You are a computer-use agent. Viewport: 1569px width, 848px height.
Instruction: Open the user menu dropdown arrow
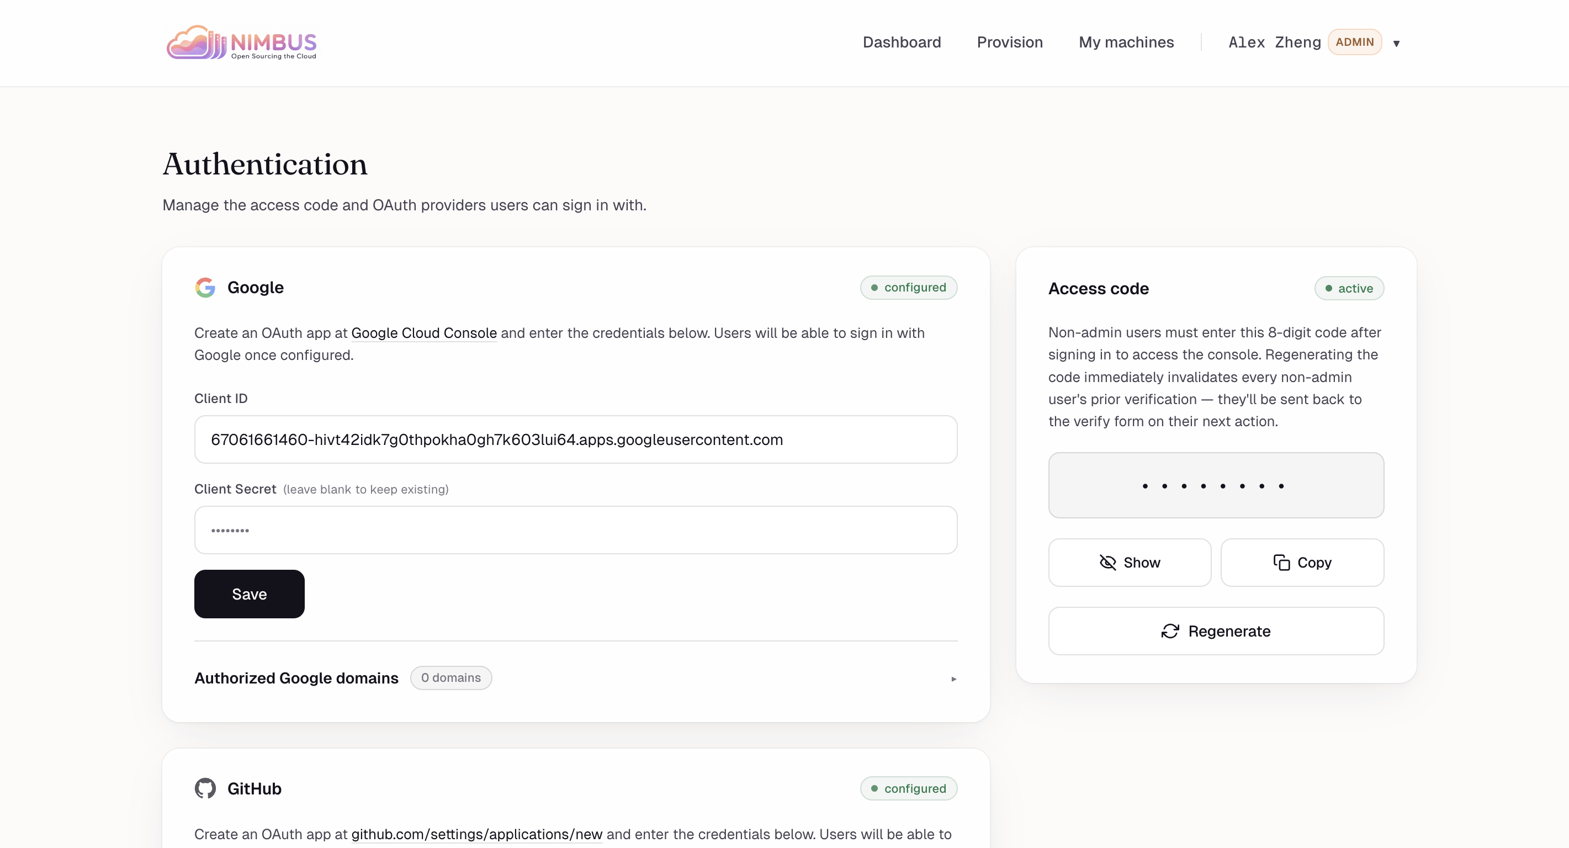pyautogui.click(x=1397, y=43)
